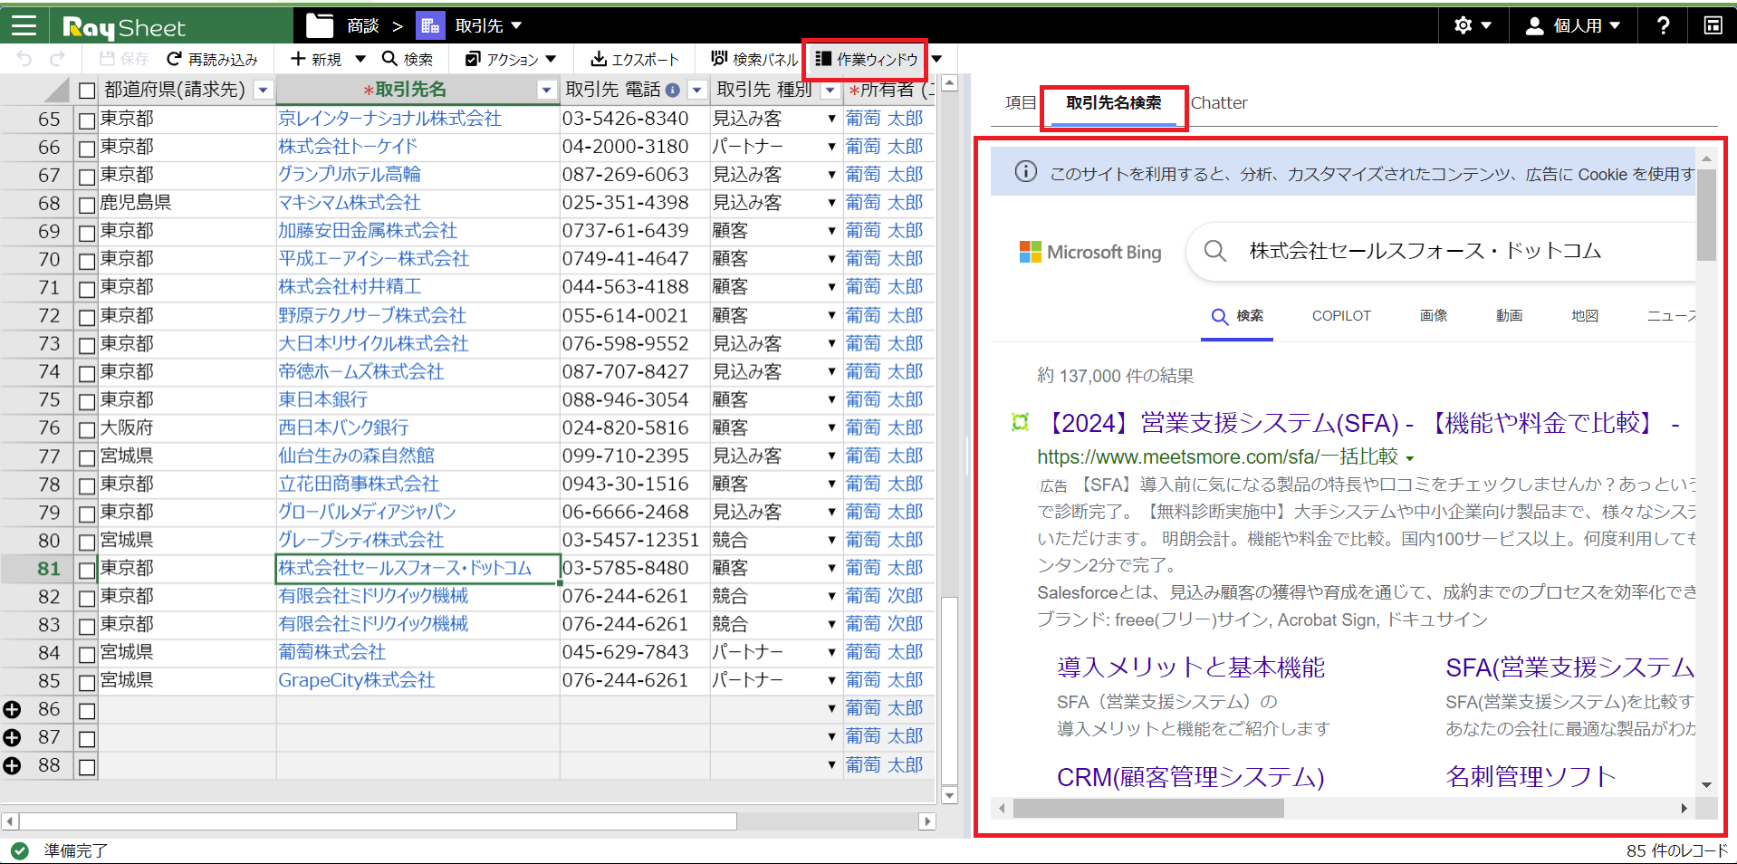Check the checkbox for row 81

(87, 569)
